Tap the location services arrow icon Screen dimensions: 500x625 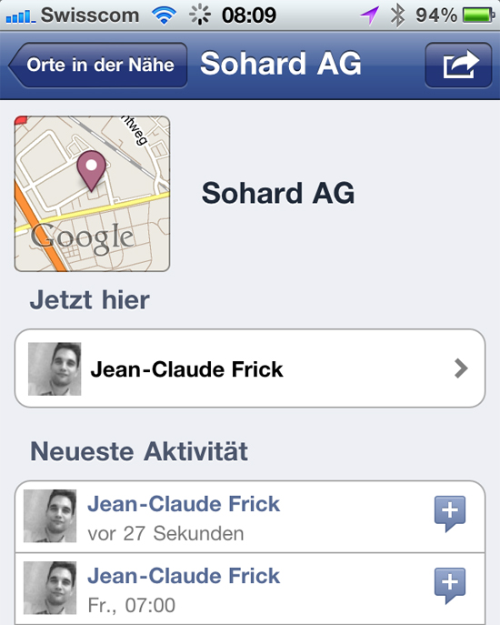(369, 16)
